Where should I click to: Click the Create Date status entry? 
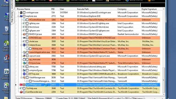[71, 98]
